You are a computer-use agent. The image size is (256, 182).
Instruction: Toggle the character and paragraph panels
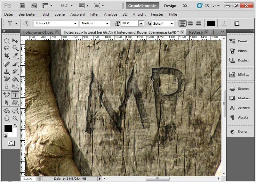click(237, 23)
